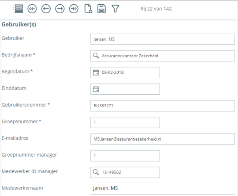Viewport: 238px width, 196px height.
Task: Create a new record
Action: click(x=88, y=9)
